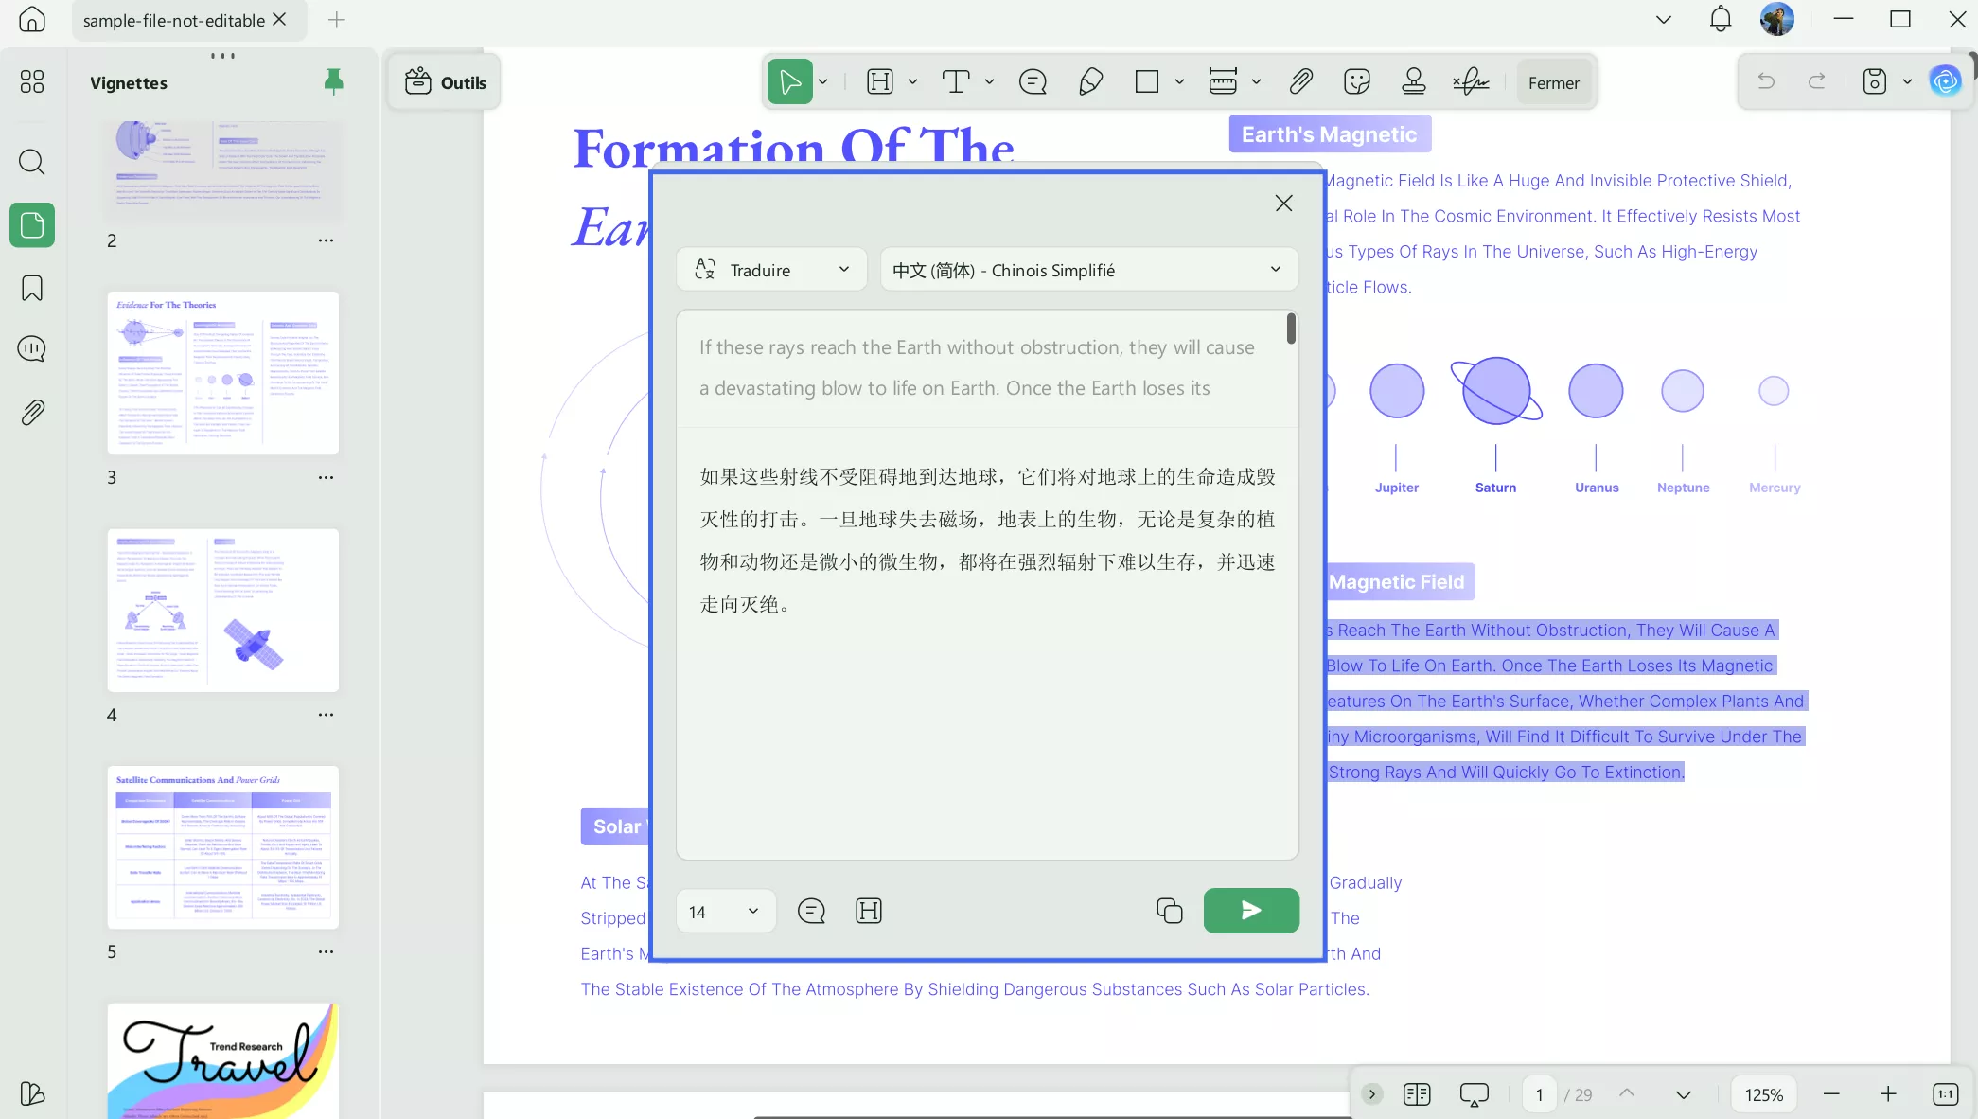Click the Fermer button
This screenshot has width=1978, height=1119.
point(1553,82)
